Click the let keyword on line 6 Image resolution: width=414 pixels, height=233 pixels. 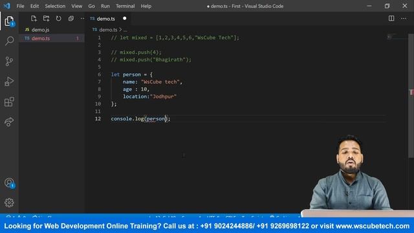(115, 74)
